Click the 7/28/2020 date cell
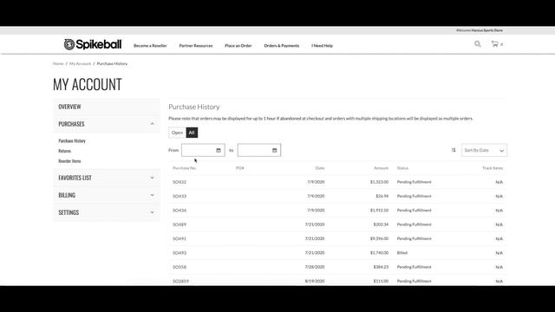 pyautogui.click(x=315, y=267)
